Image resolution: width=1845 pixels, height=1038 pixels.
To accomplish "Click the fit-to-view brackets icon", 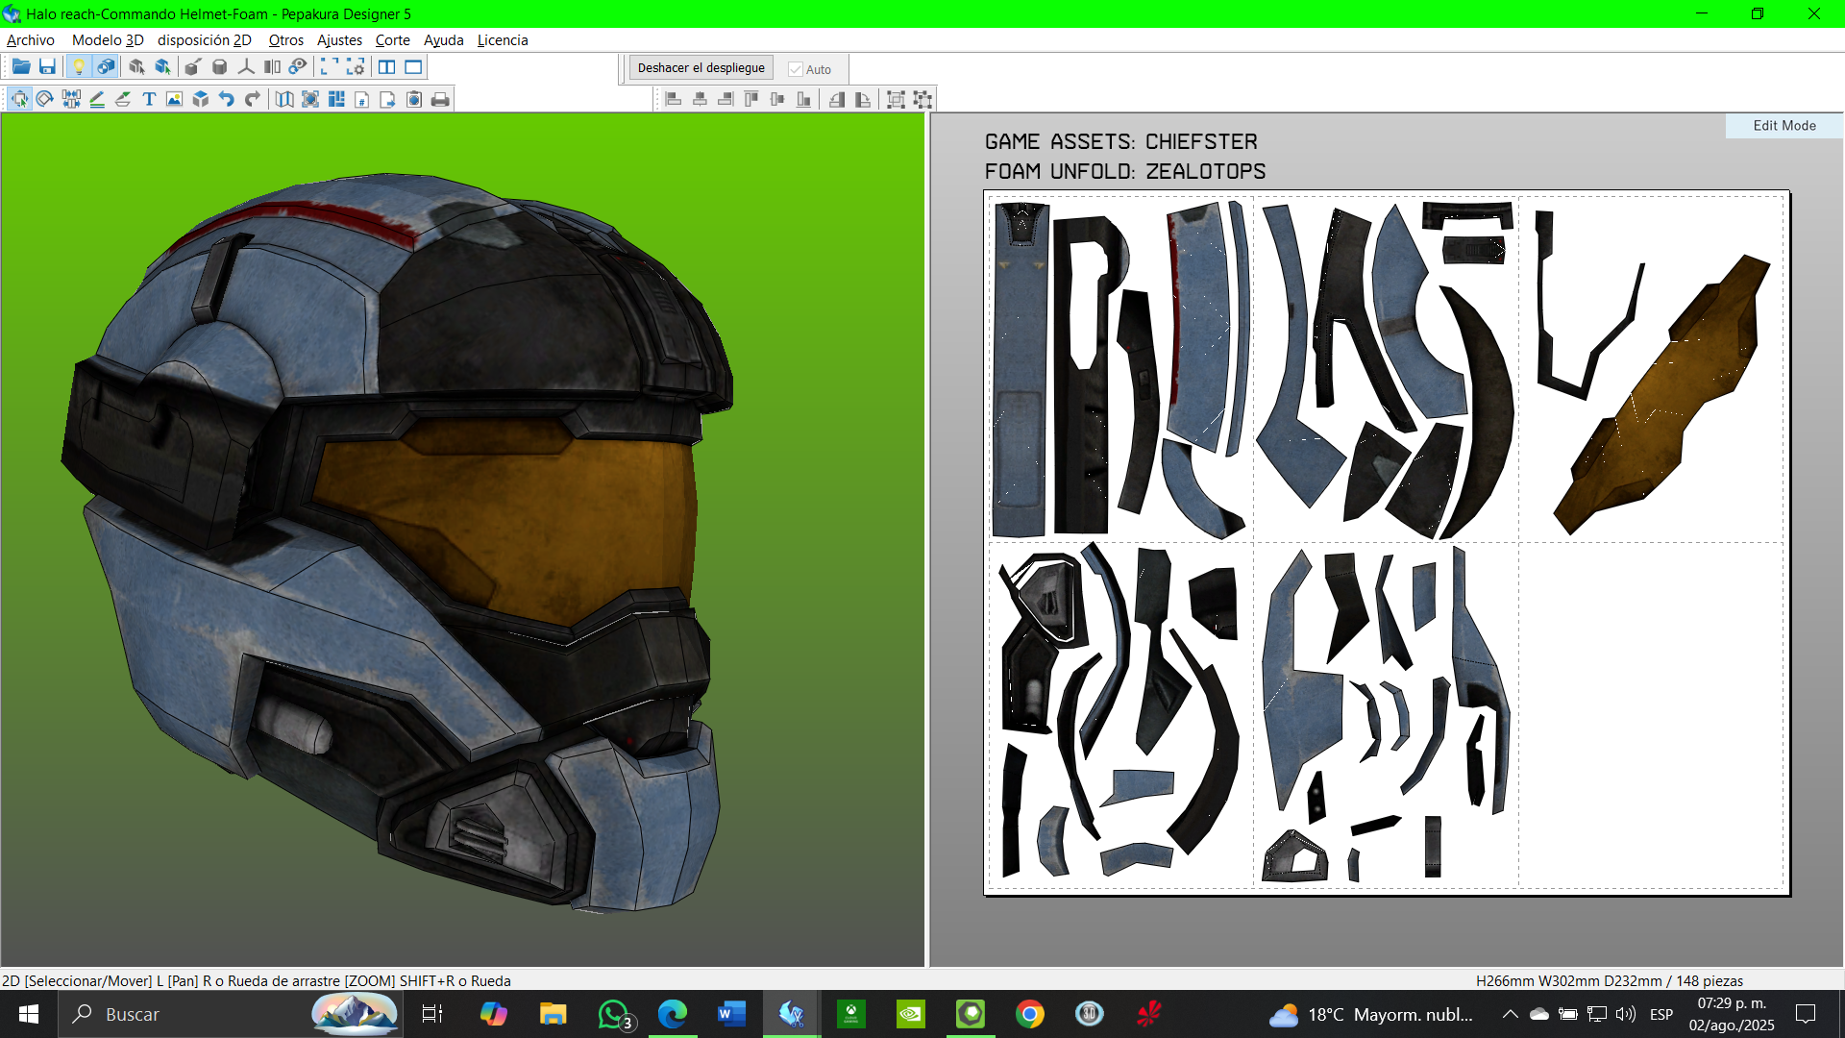I will (x=329, y=67).
